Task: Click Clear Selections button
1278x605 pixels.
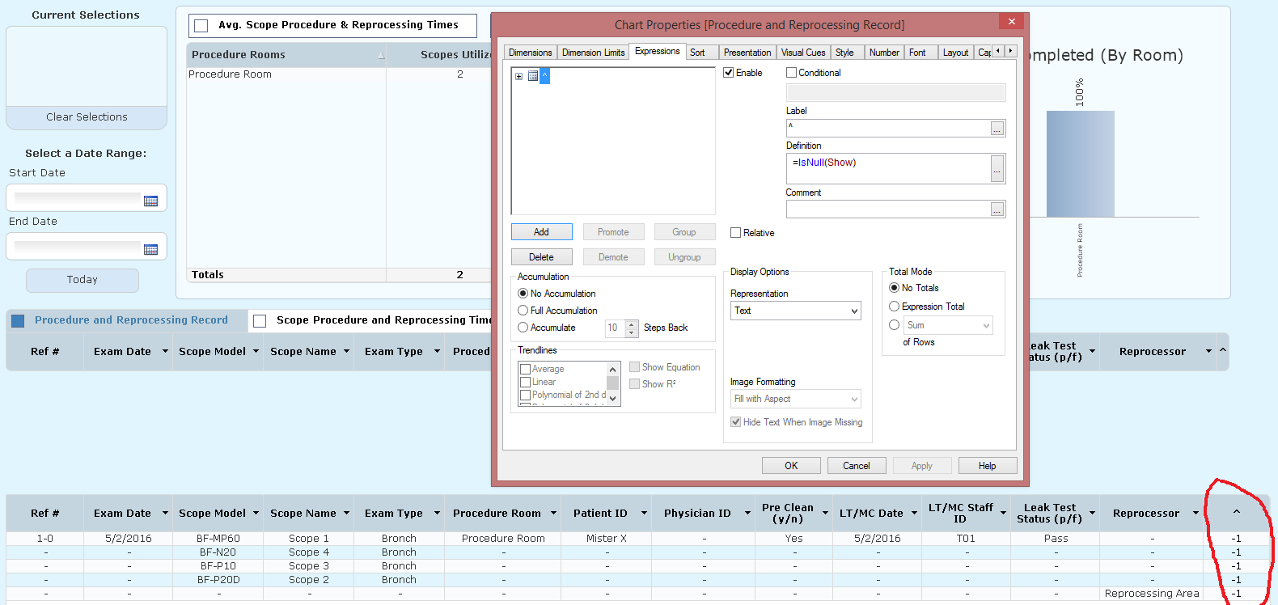Action: [x=87, y=117]
